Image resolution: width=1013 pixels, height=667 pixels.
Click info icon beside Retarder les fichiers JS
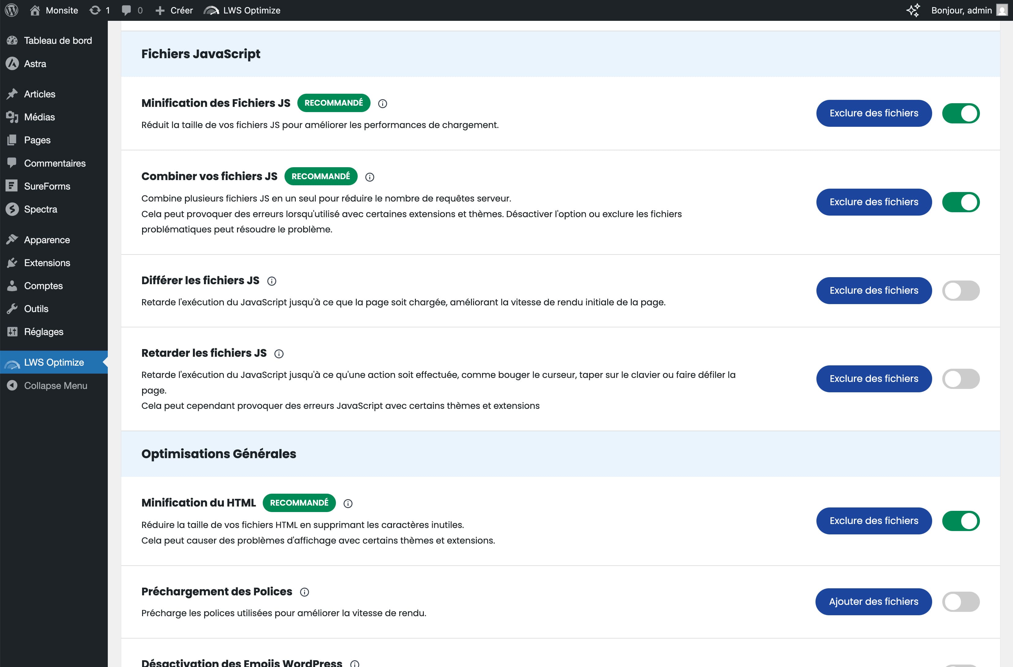[279, 354]
